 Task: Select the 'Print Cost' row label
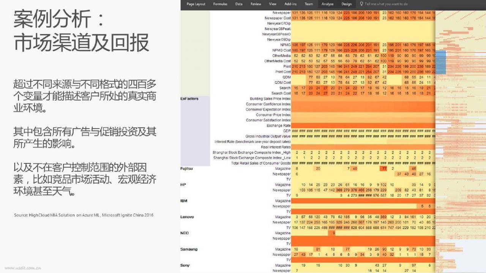pos(283,72)
